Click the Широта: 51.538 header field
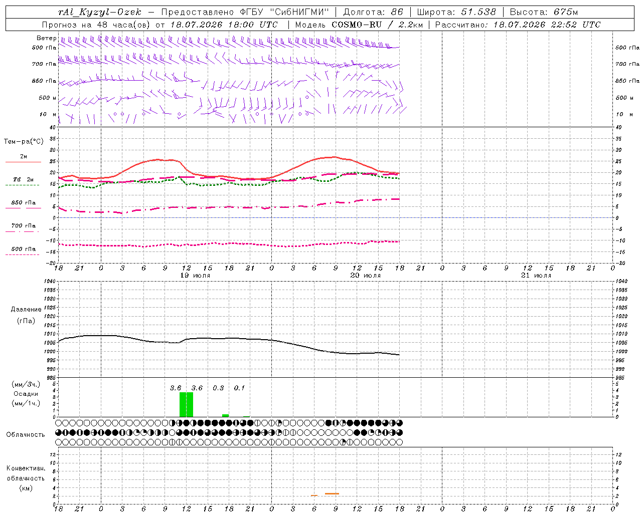This screenshot has height=513, width=642. [x=456, y=12]
